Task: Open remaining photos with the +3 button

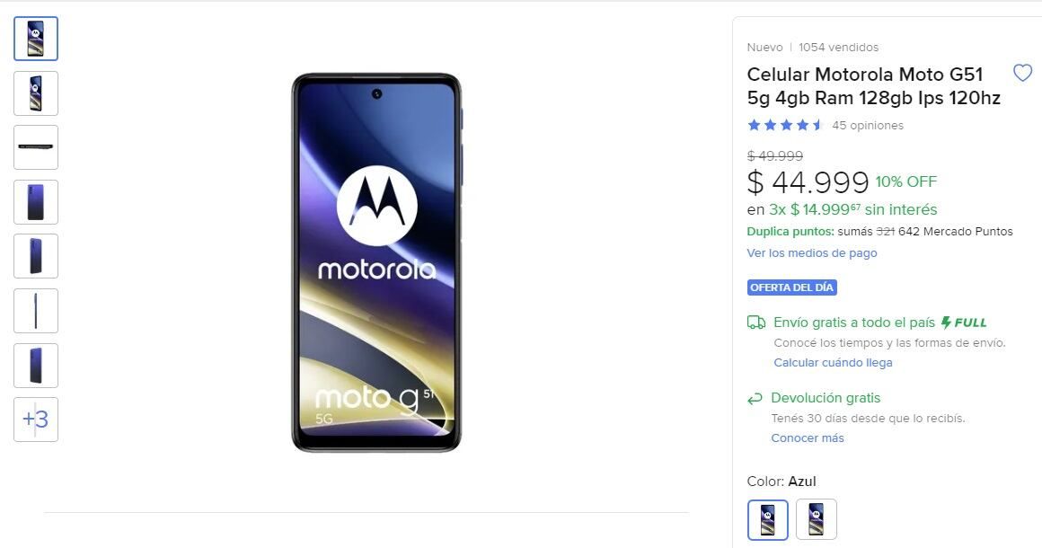Action: tap(36, 420)
